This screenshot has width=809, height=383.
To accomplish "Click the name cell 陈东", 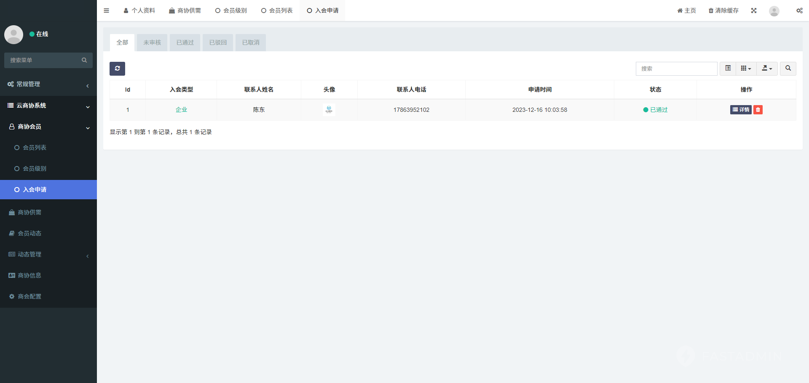I will [259, 110].
